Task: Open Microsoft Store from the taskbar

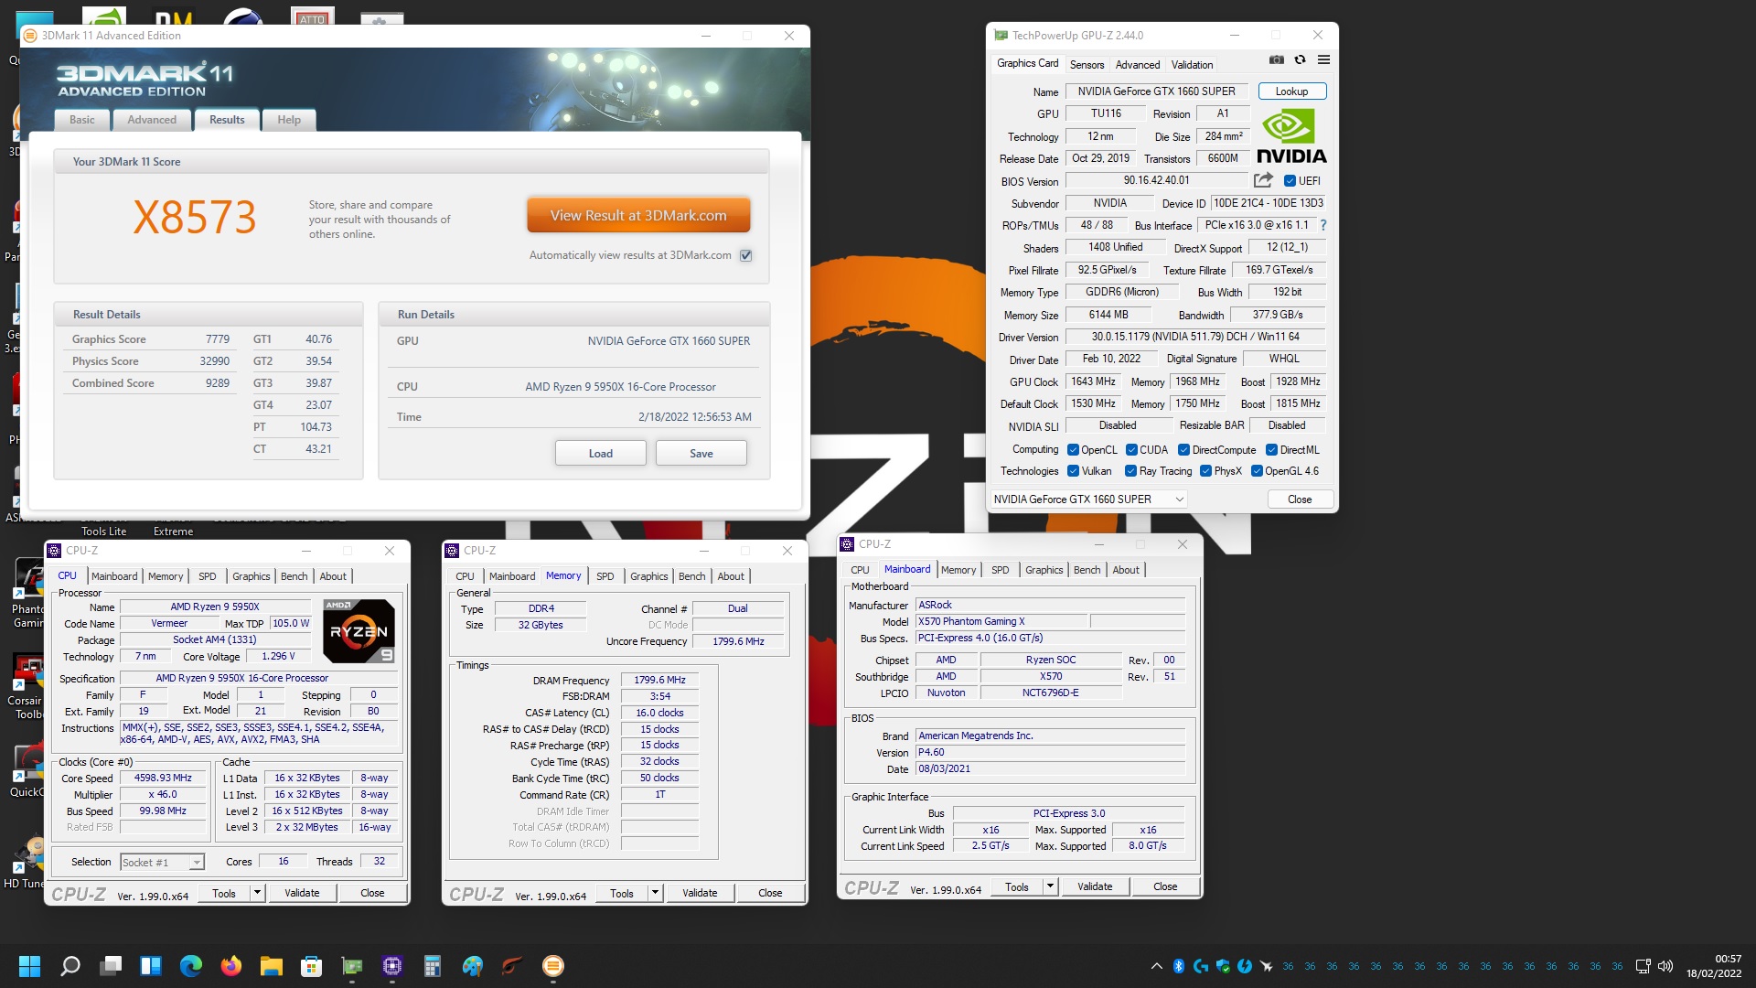Action: click(312, 966)
